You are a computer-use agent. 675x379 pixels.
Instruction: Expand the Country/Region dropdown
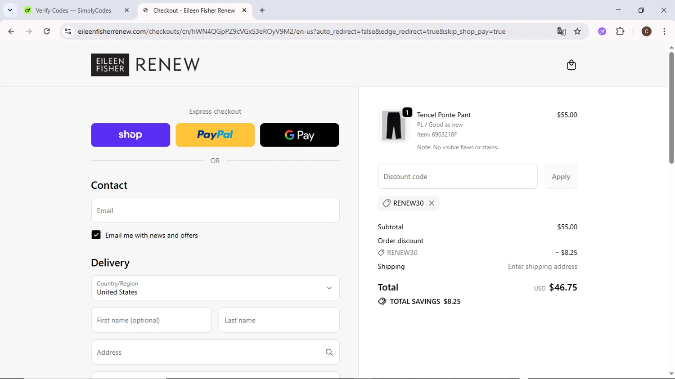(215, 288)
